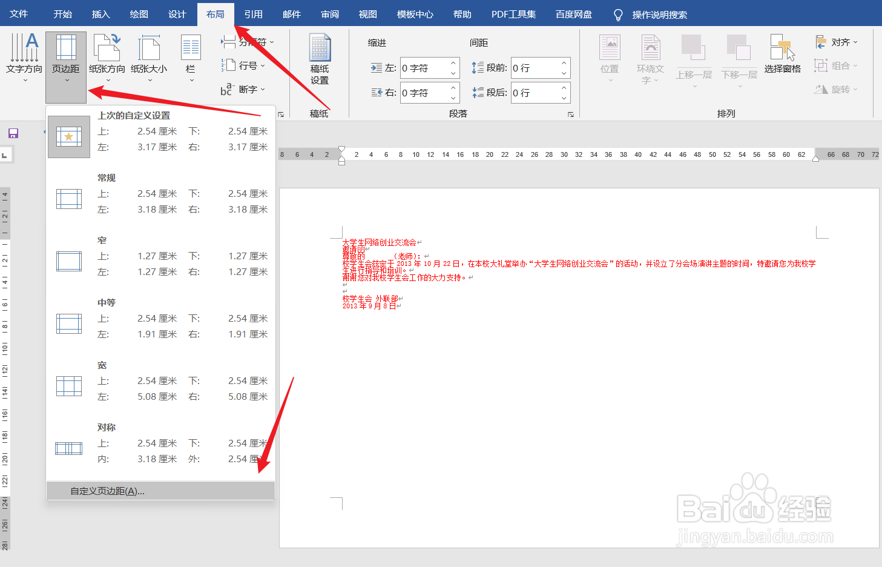
Task: Open the 段落 paragraph dialog launcher
Action: (571, 114)
